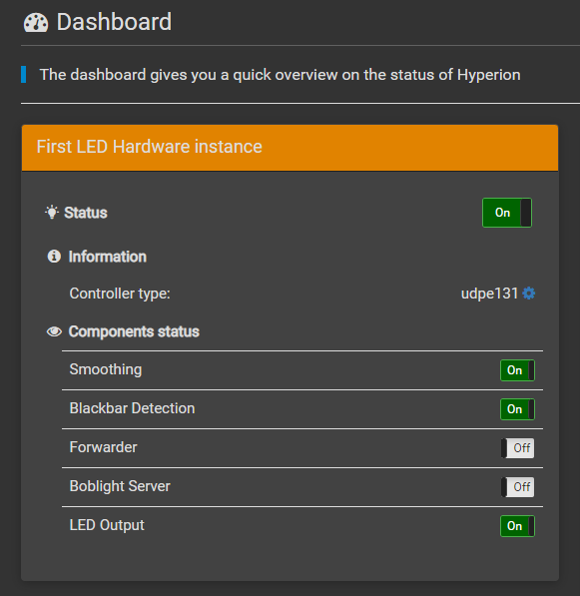Click the dashboard overview description text

click(281, 75)
